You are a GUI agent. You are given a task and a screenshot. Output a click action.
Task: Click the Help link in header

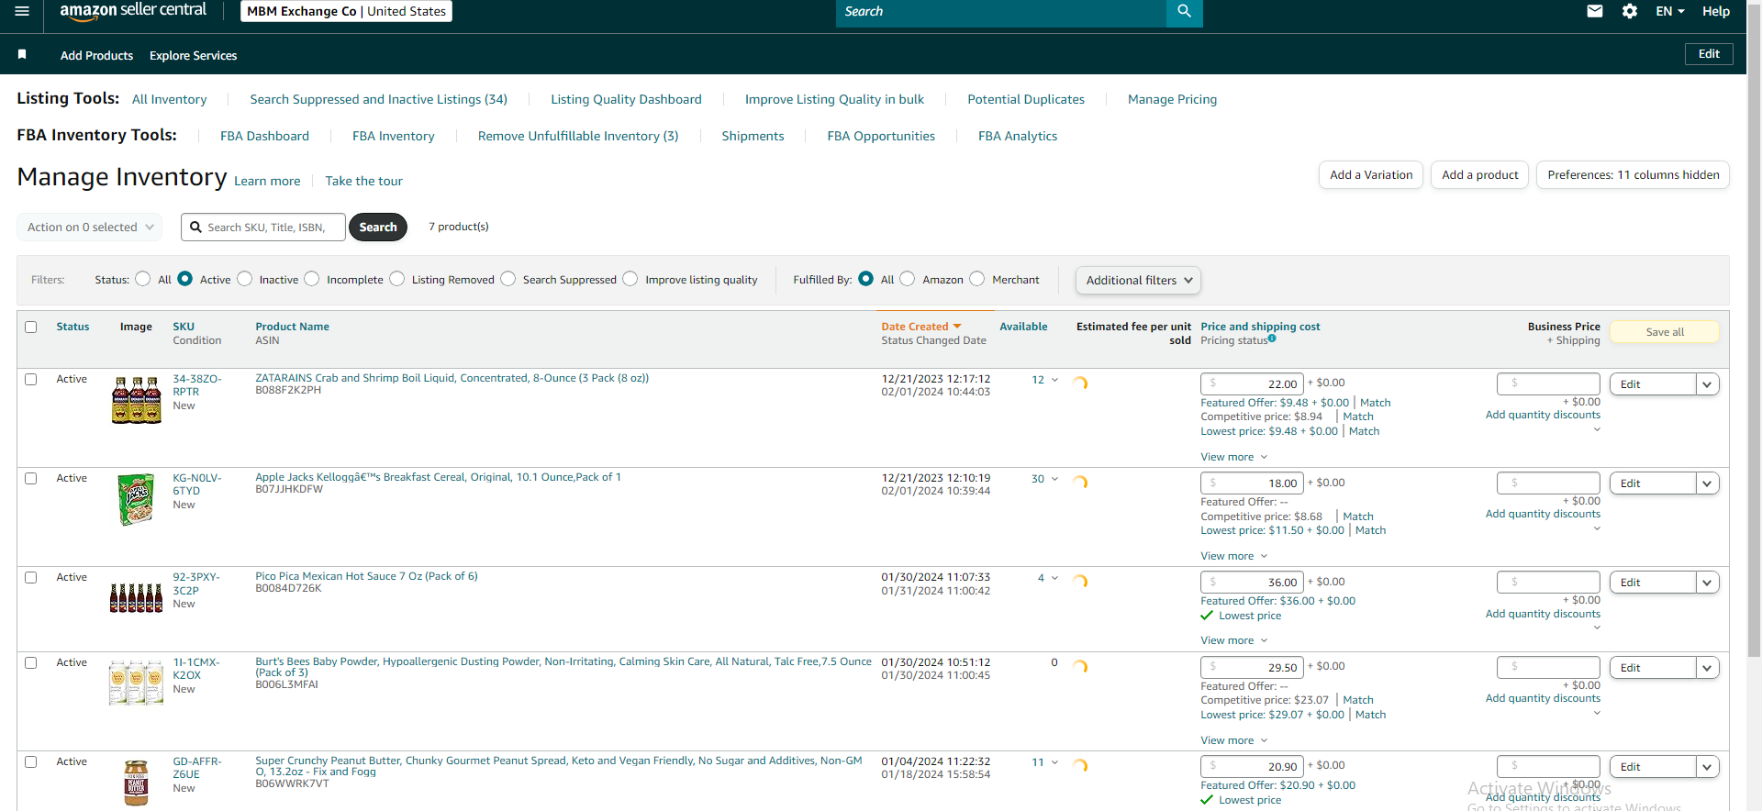point(1716,11)
